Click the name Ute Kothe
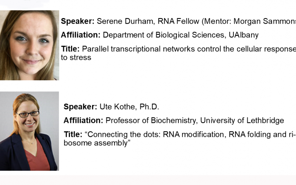296x185 pixels. [x=118, y=107]
